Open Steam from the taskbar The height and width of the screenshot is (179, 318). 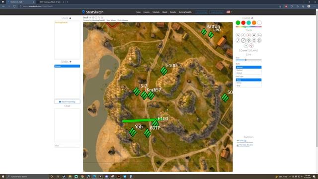click(64, 177)
